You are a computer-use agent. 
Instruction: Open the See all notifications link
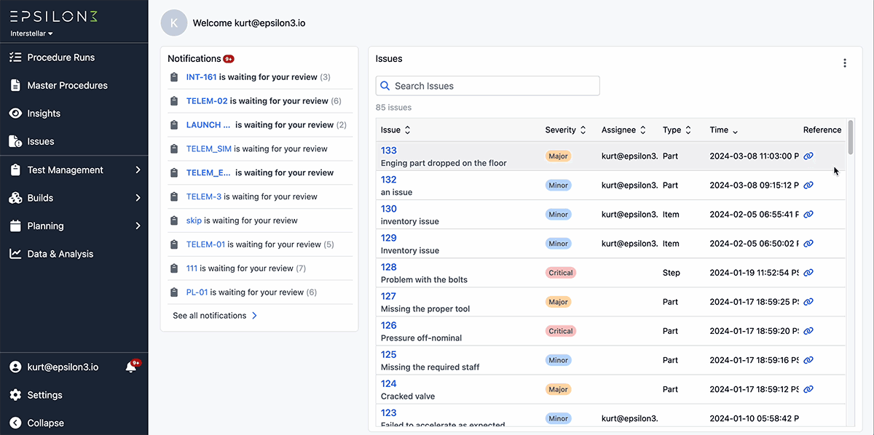(x=215, y=316)
